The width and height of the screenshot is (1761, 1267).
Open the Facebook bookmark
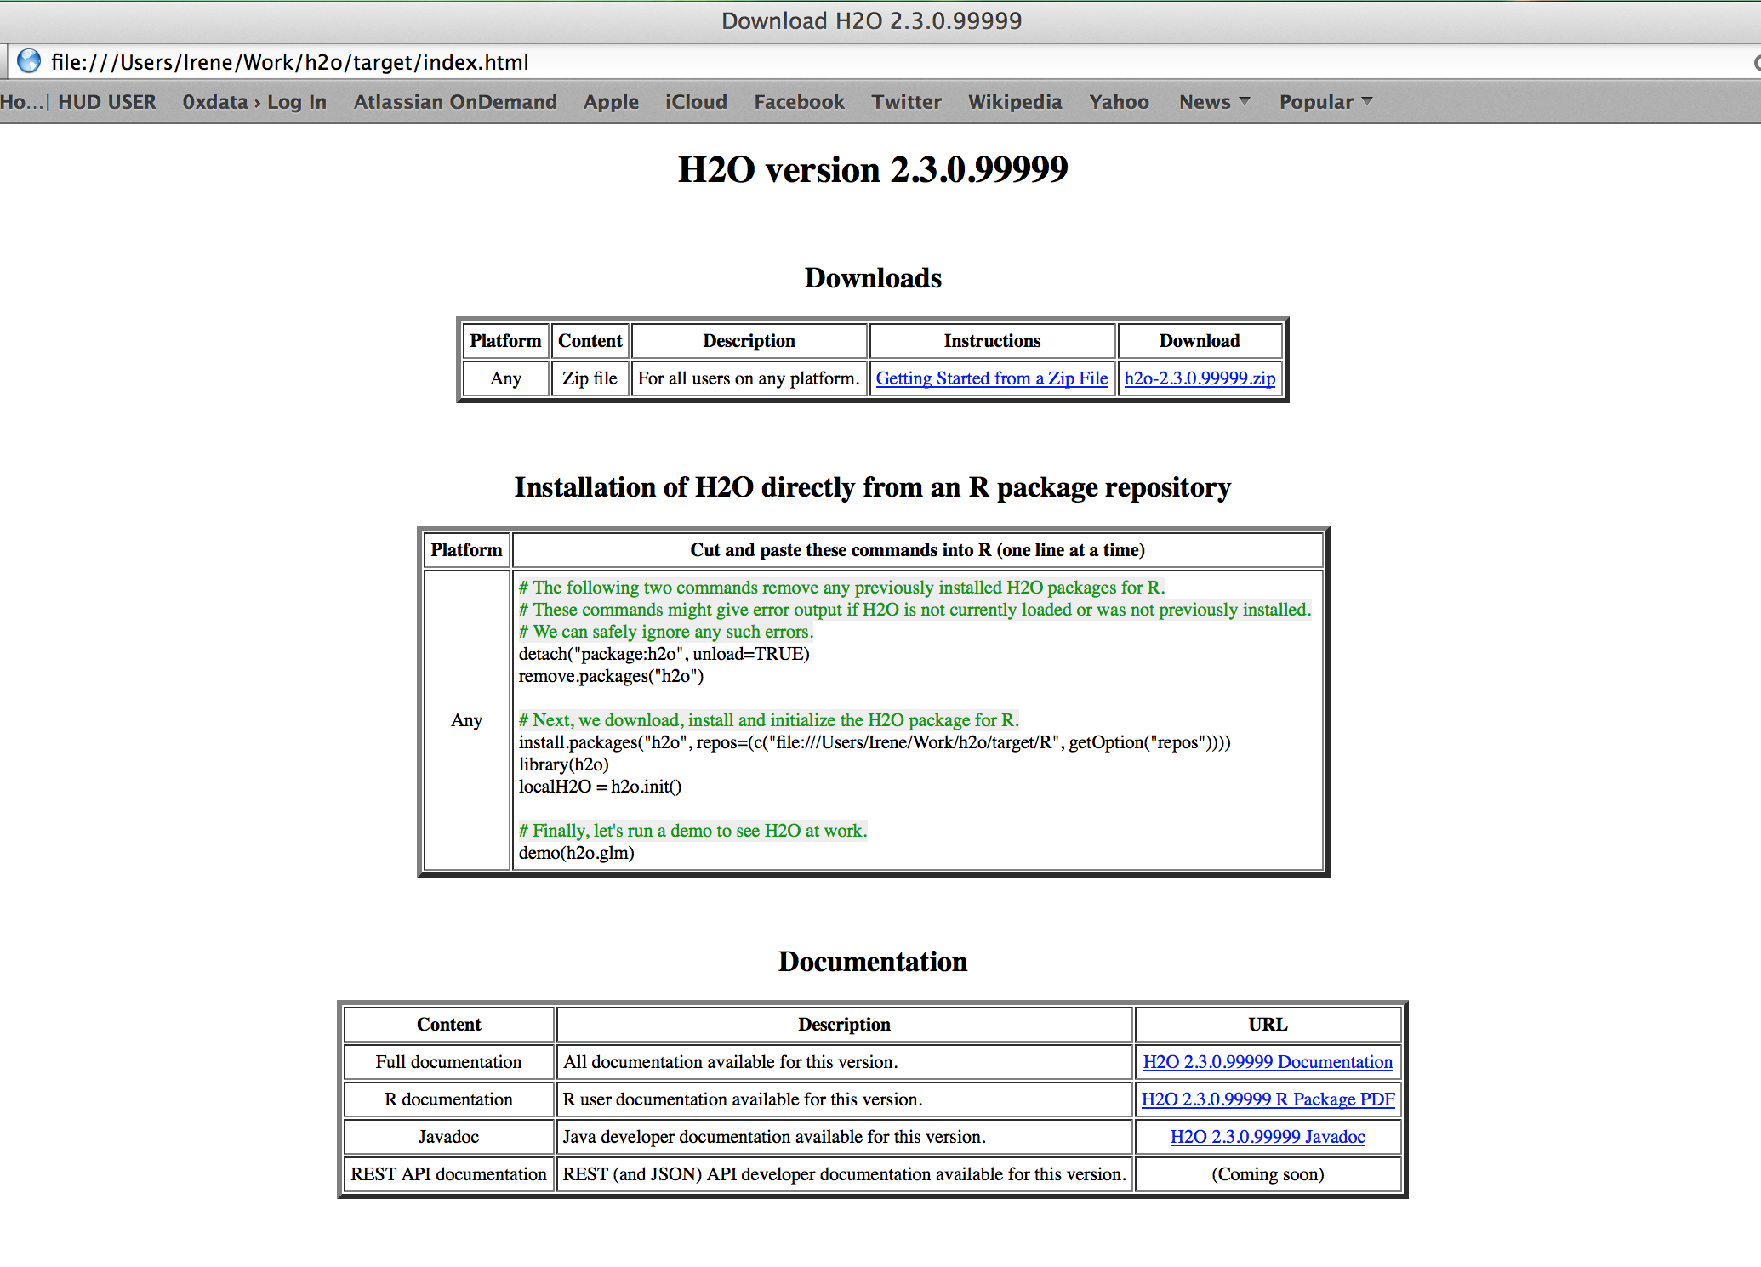pyautogui.click(x=799, y=102)
